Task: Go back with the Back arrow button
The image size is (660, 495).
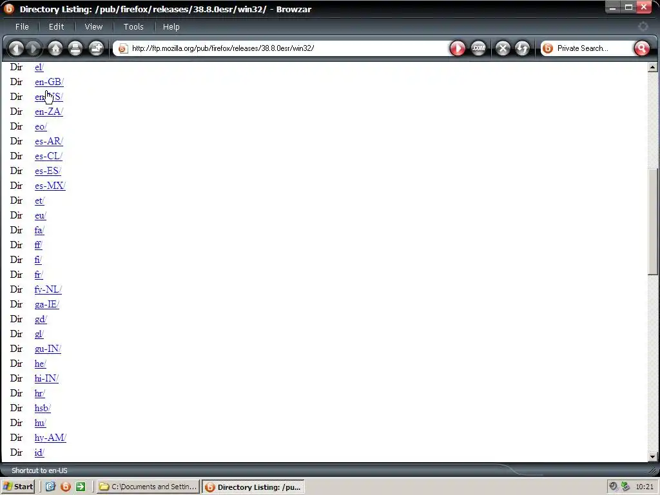Action: (x=16, y=48)
